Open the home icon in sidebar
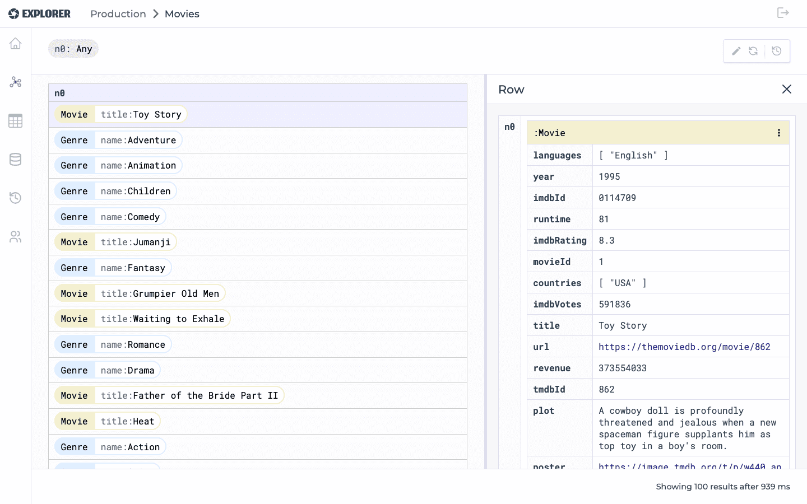This screenshot has width=807, height=504. pos(15,44)
